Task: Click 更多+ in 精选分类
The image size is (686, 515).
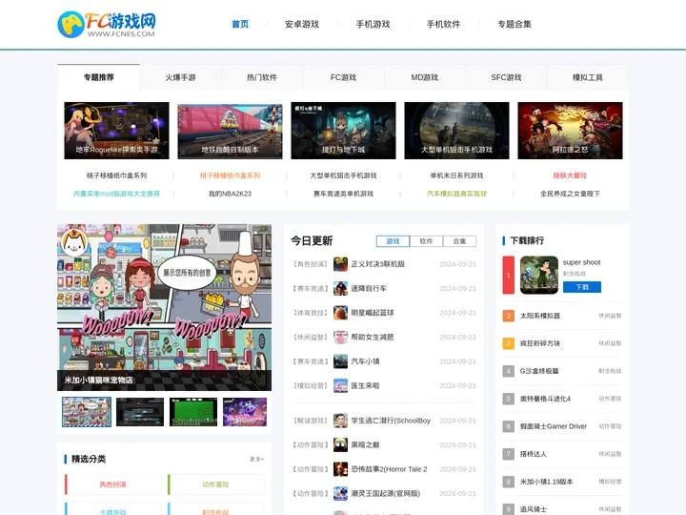Action: pos(257,459)
